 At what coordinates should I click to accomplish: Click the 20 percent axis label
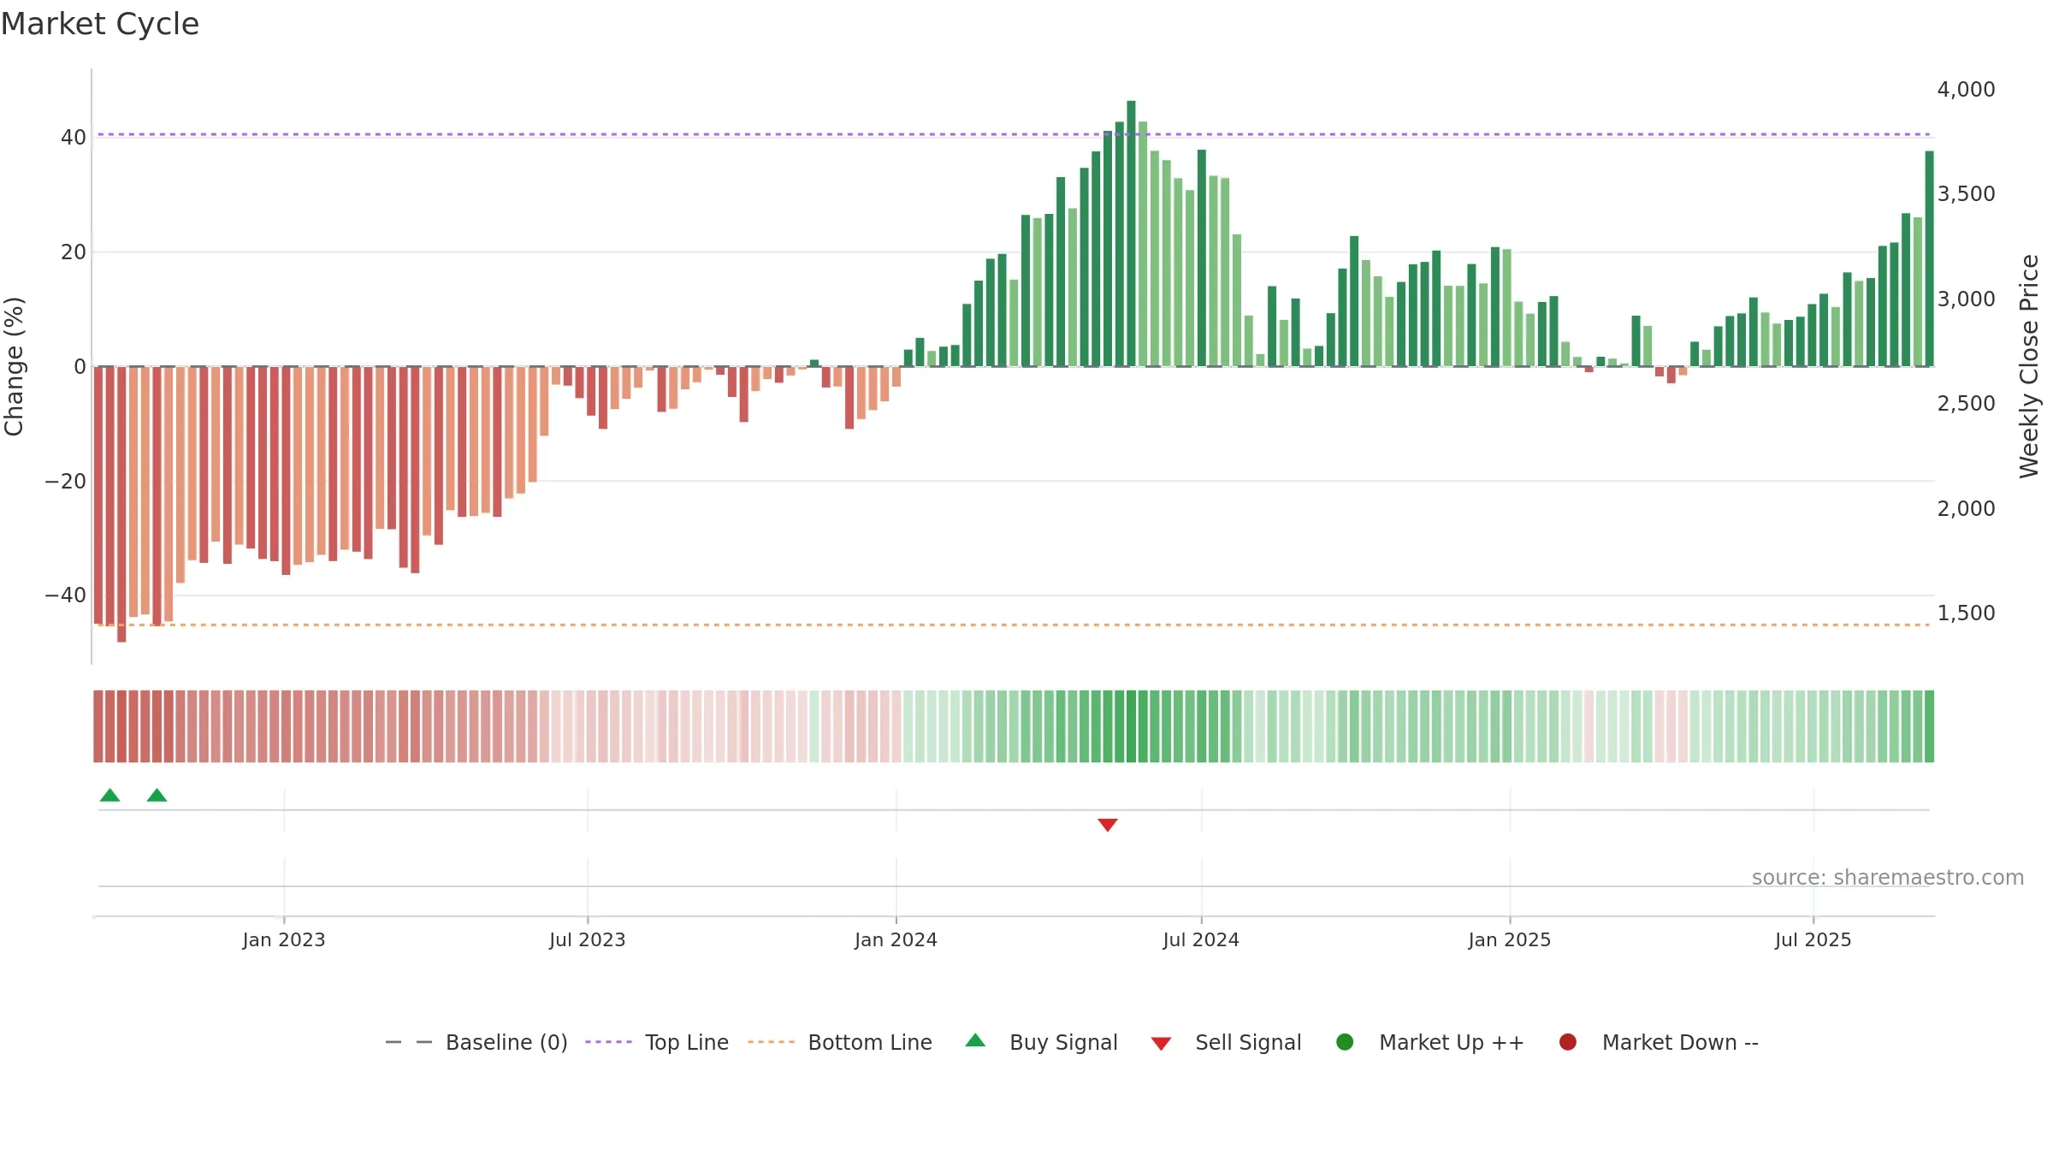[x=74, y=252]
